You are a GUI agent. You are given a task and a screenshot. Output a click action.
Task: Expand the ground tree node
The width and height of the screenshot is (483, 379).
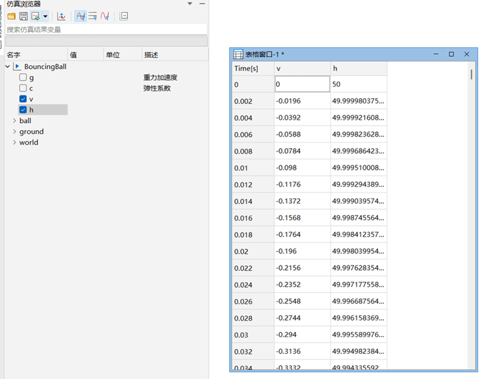coord(15,132)
